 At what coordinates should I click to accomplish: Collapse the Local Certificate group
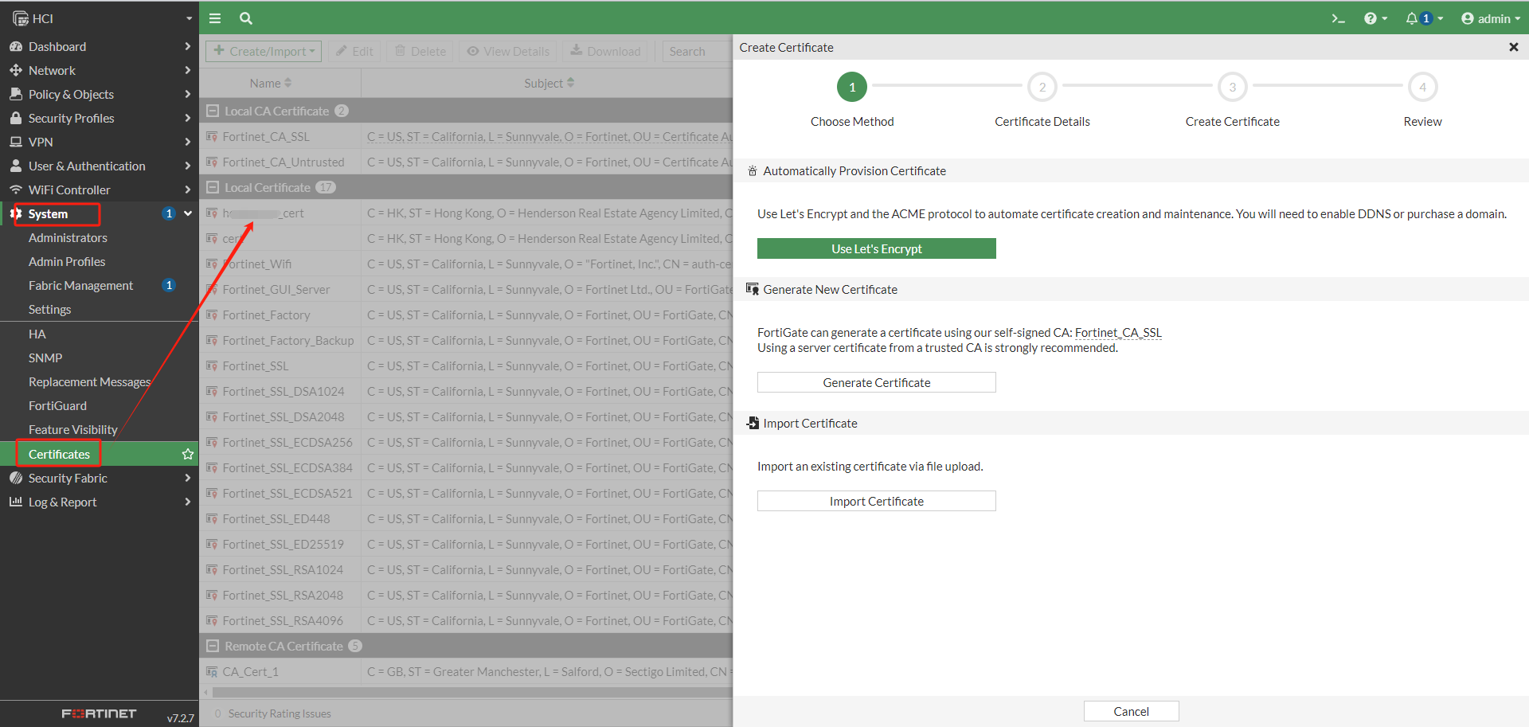pyautogui.click(x=213, y=187)
